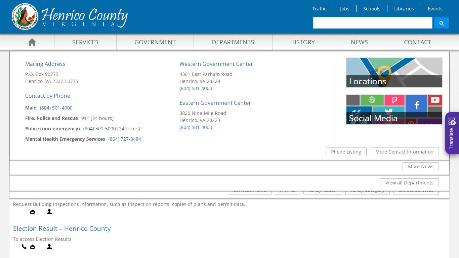The image size is (459, 258).
Task: Click the person icon under Election Result
Action: pos(49,247)
